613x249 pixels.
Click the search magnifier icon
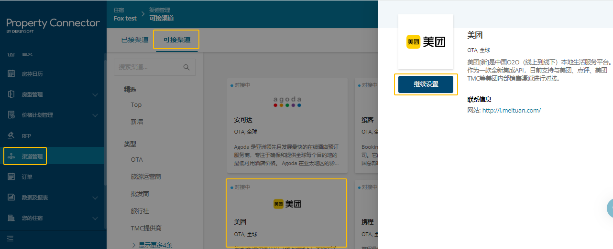click(x=187, y=67)
